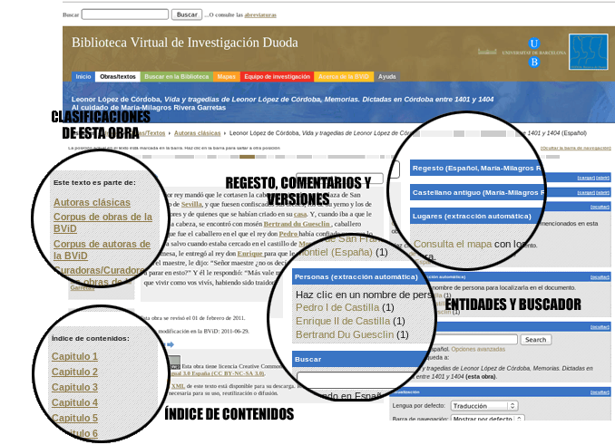Viewport: 615px width, 445px height.
Task: Hide the Lugares panel with [ocultar]
Action: click(x=600, y=207)
